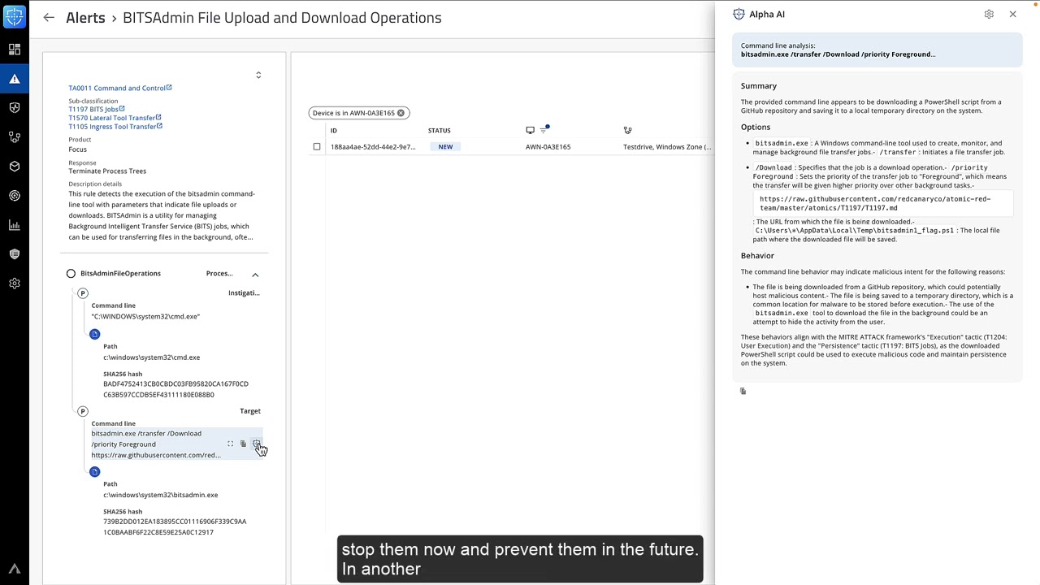The height and width of the screenshot is (585, 1040).
Task: Click the Command line analysis header box
Action: tap(877, 50)
